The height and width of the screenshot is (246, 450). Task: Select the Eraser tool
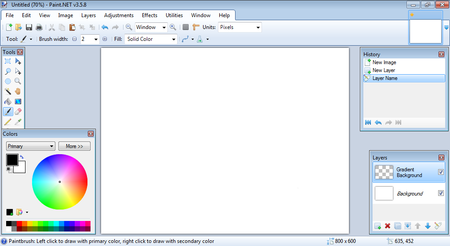[x=18, y=112]
